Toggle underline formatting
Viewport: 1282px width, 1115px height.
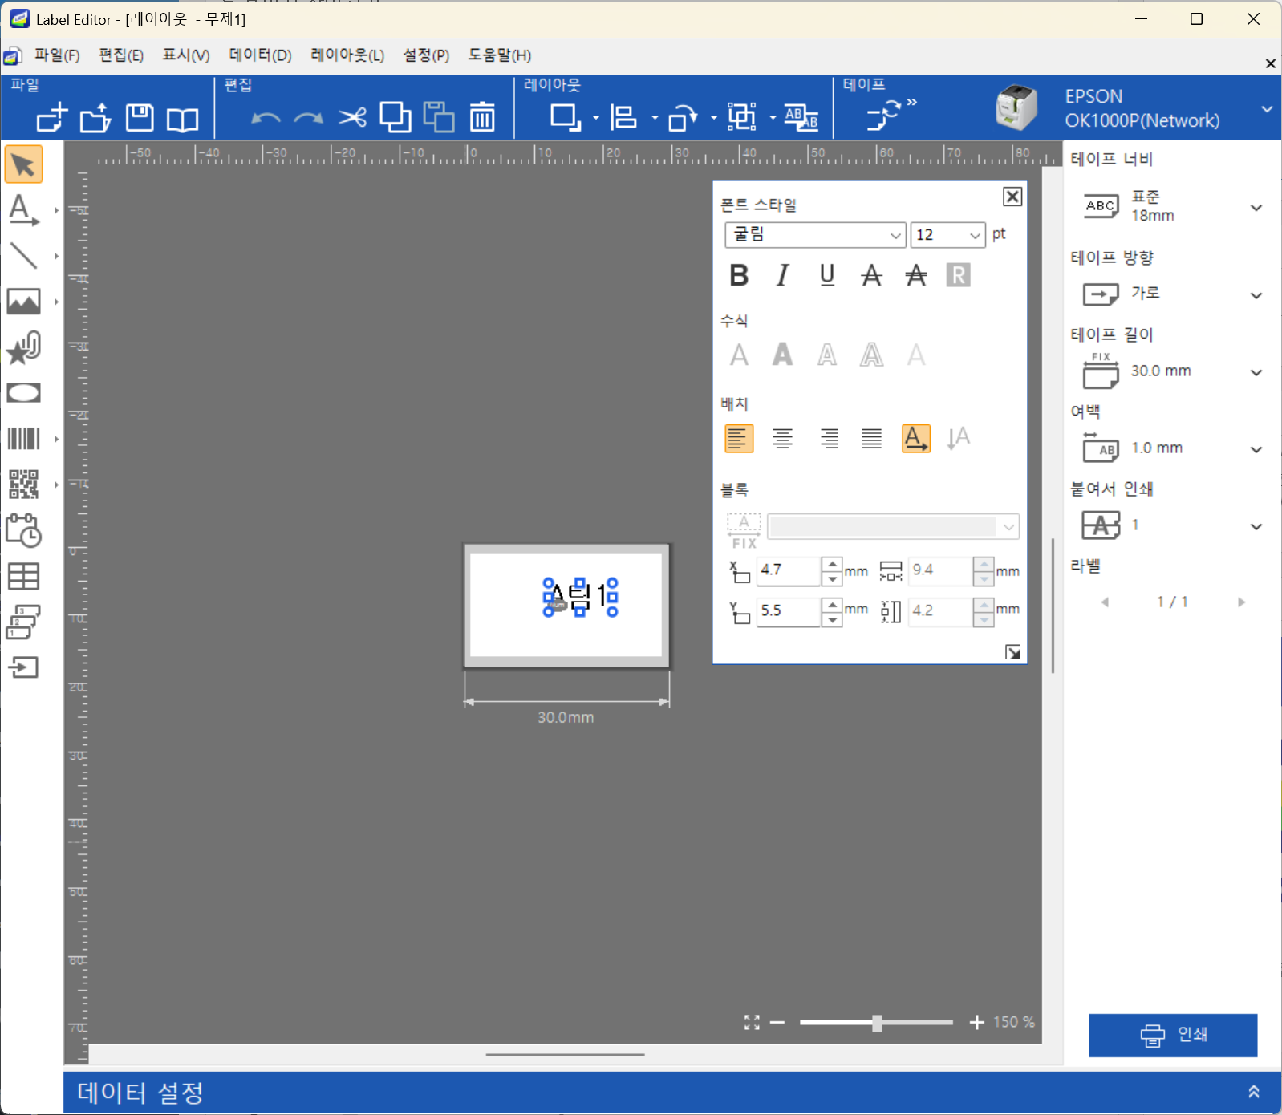(x=827, y=275)
